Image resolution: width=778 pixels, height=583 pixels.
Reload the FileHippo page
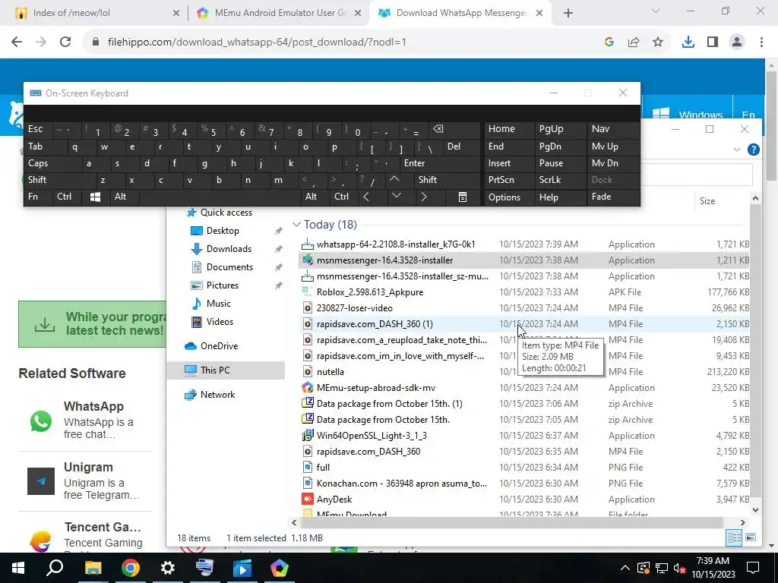click(65, 43)
